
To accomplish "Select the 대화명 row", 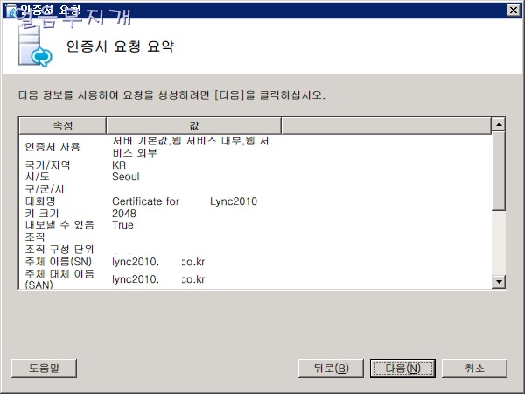I will coord(255,201).
